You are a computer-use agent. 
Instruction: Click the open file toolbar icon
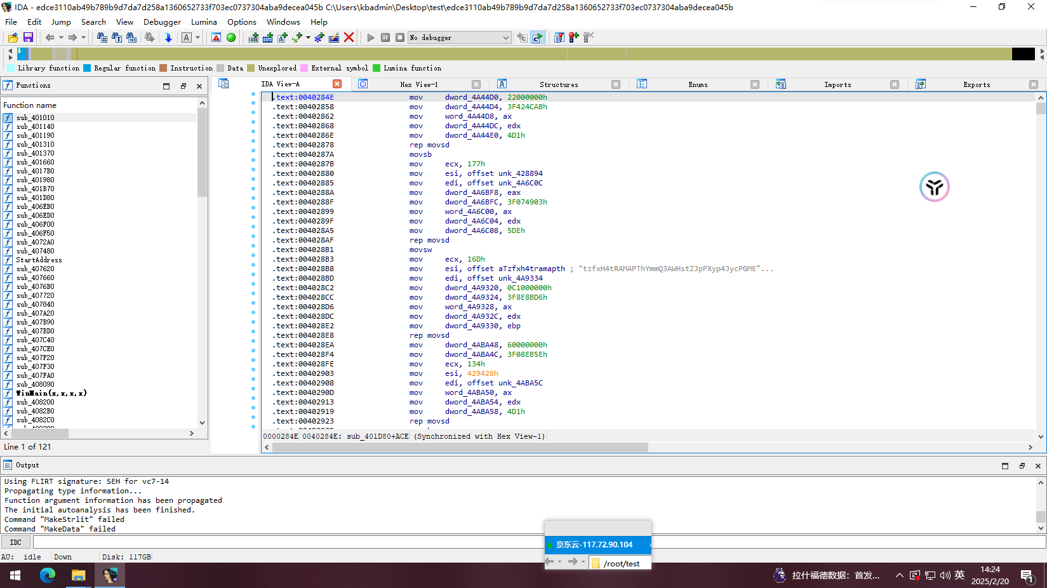click(x=13, y=37)
